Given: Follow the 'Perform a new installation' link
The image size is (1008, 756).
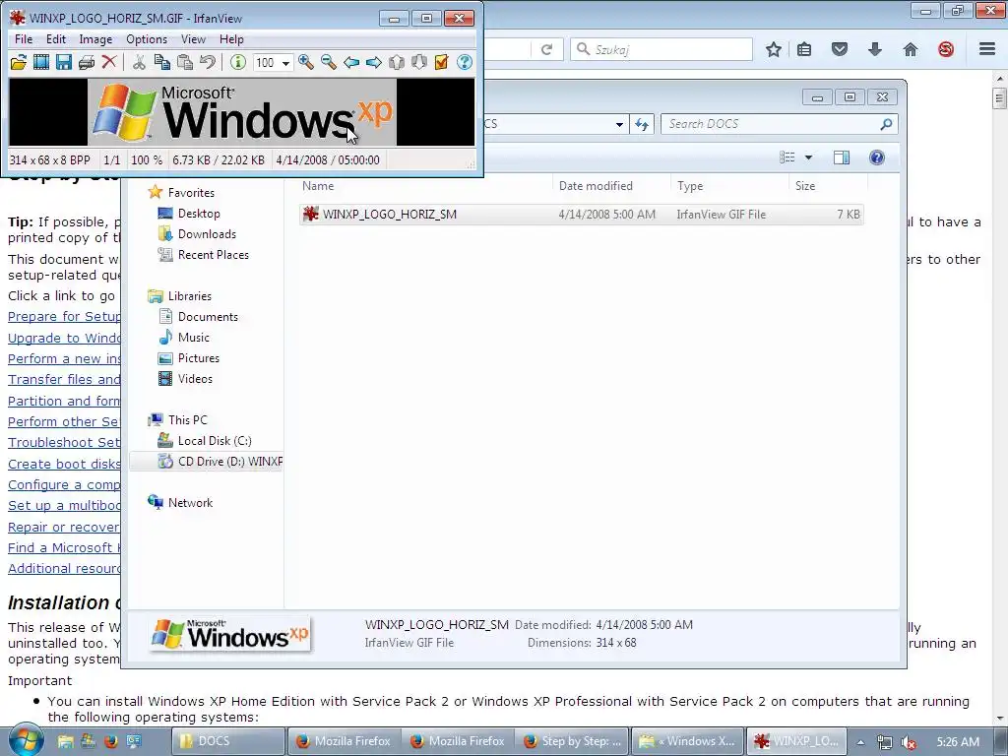Looking at the screenshot, I should click(x=64, y=358).
